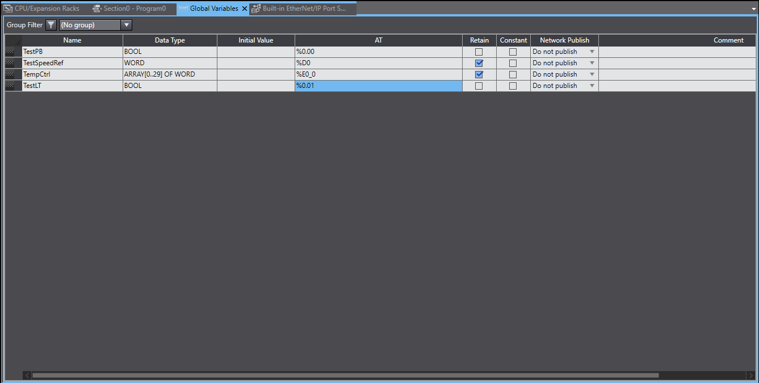Open the Group Filter dropdown
The width and height of the screenshot is (759, 383).
pyautogui.click(x=127, y=25)
